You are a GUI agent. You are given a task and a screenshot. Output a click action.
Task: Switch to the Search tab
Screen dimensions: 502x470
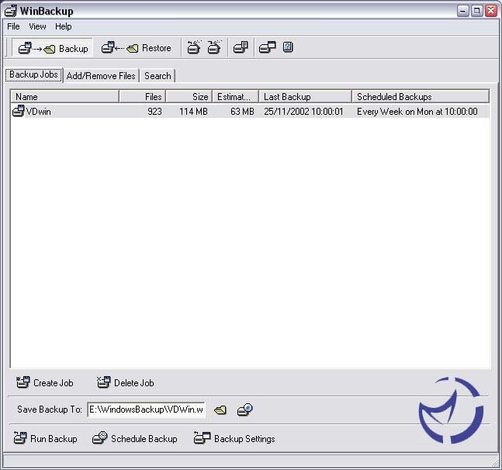pyautogui.click(x=158, y=76)
